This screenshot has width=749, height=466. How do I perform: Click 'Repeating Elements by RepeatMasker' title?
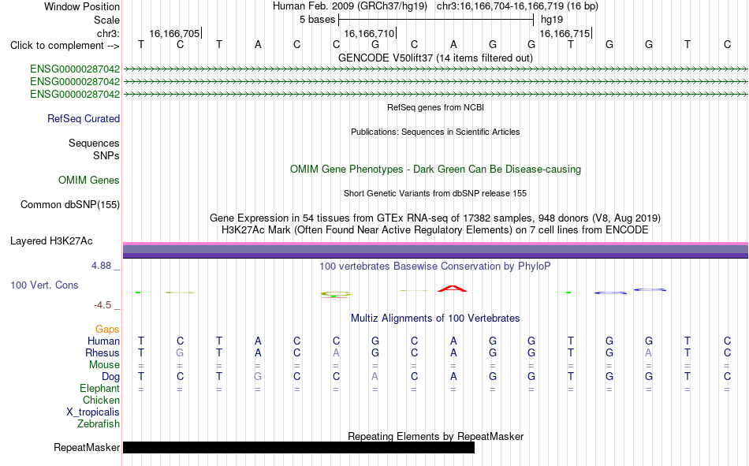tap(435, 436)
